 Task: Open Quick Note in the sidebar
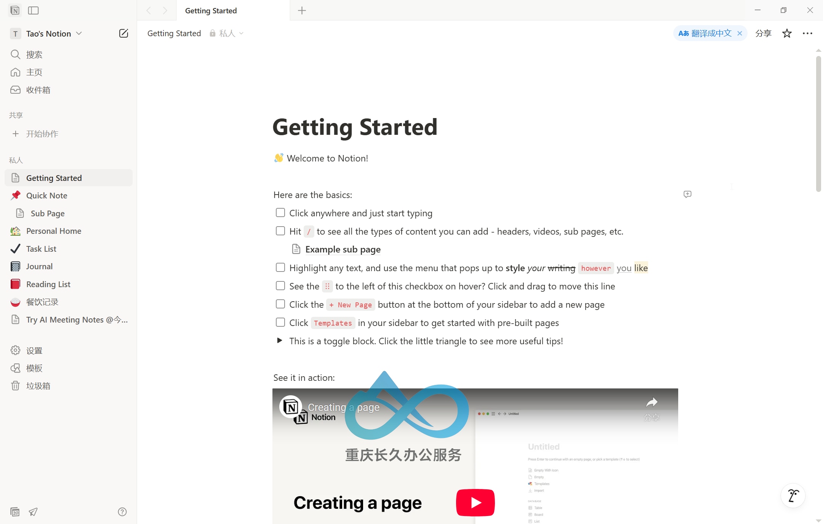69,195
